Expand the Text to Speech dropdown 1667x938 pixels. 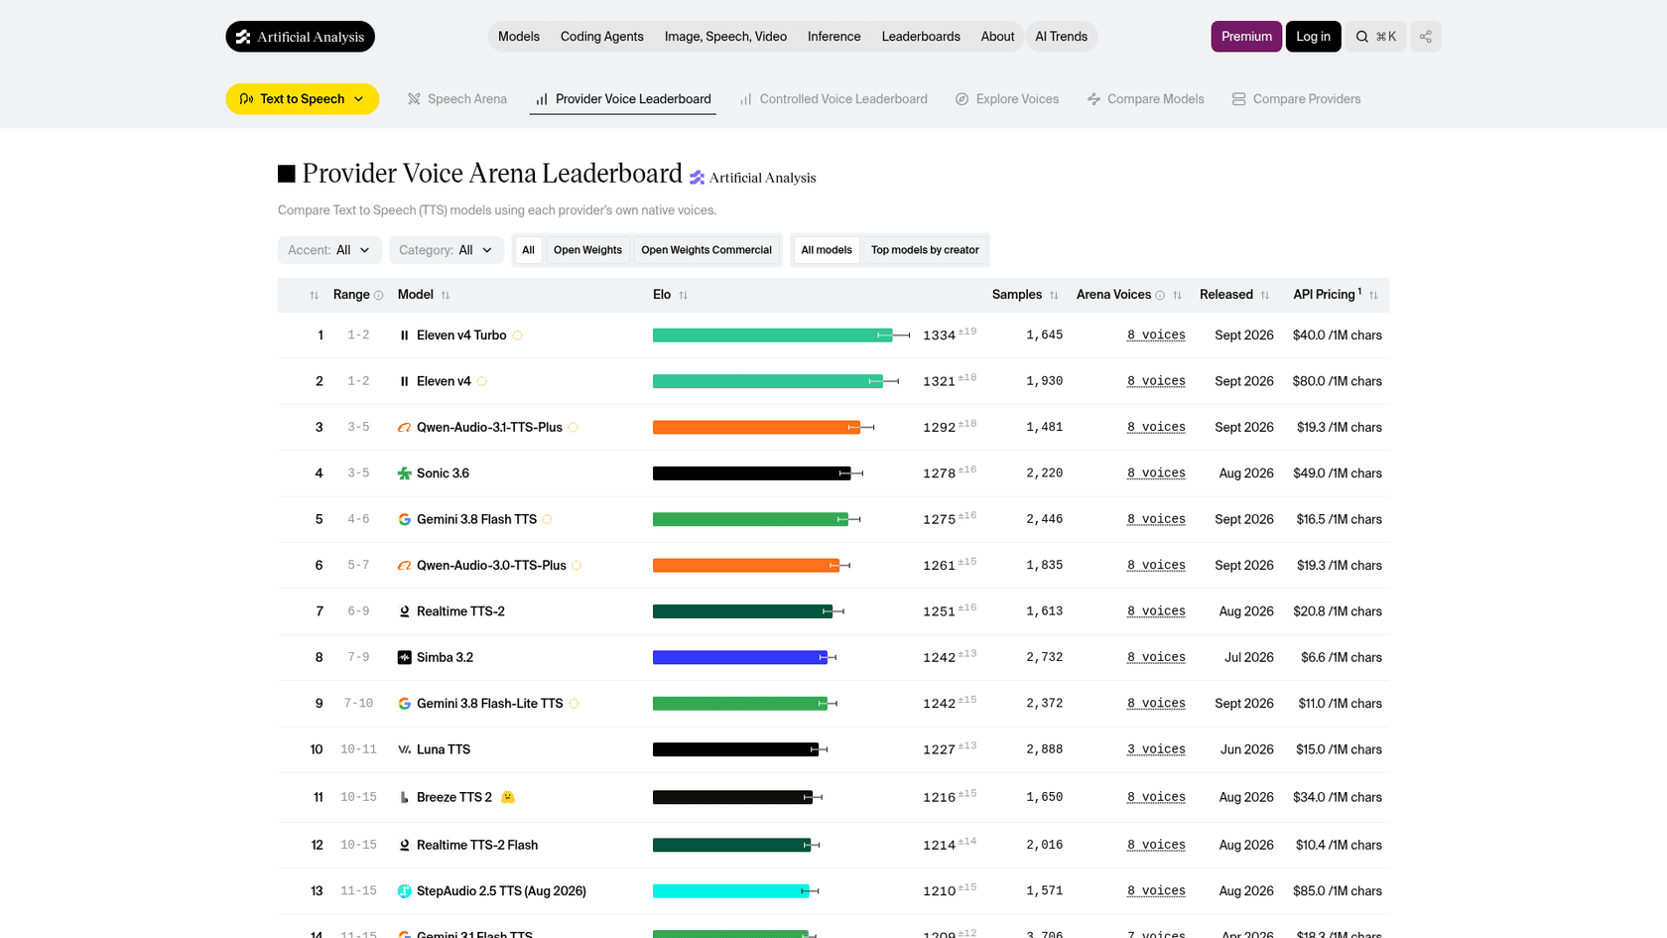pyautogui.click(x=302, y=99)
